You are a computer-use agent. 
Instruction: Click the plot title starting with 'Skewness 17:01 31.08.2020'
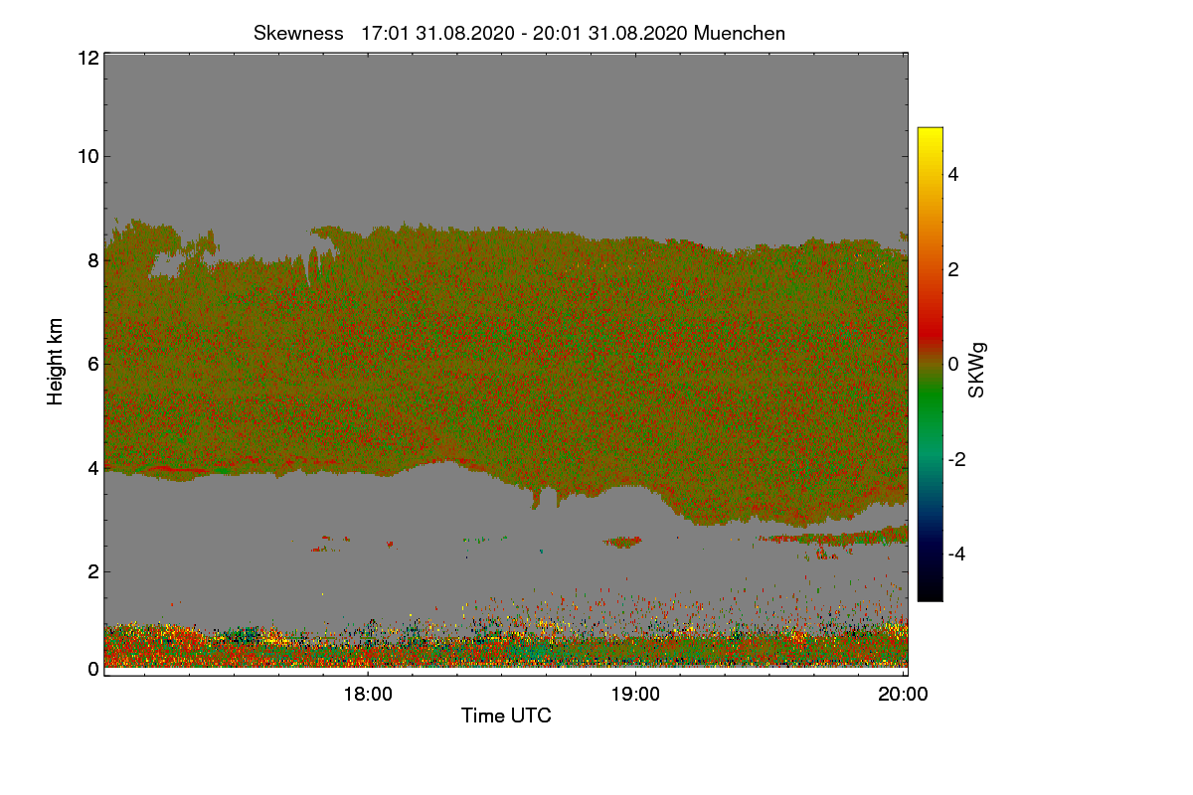coord(519,33)
